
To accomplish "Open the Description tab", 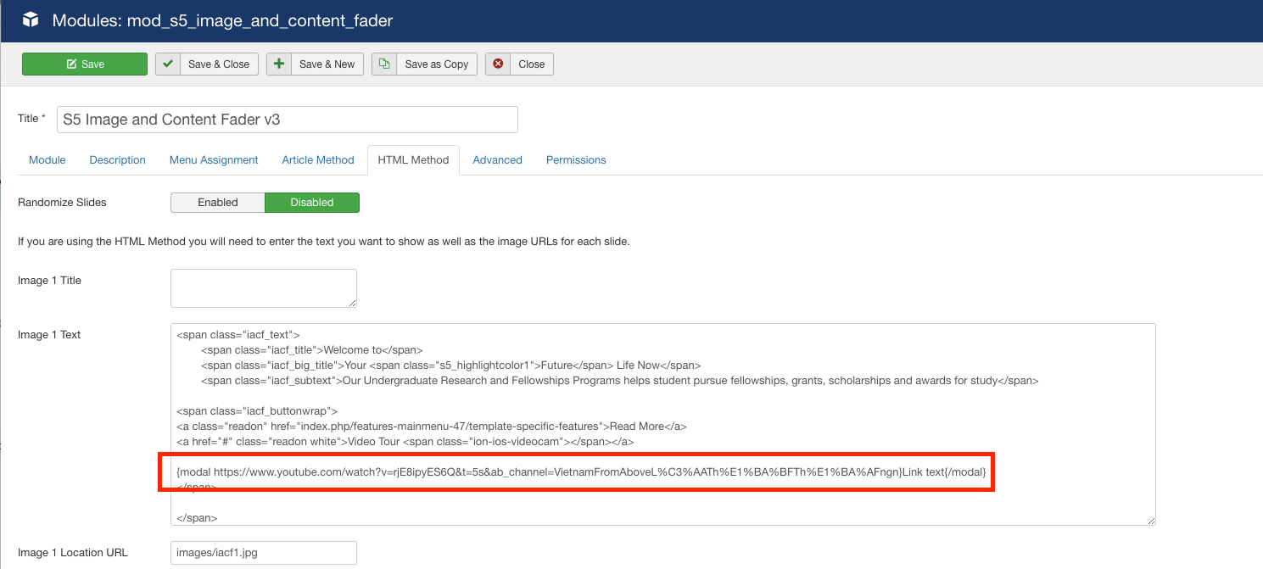I will point(118,159).
